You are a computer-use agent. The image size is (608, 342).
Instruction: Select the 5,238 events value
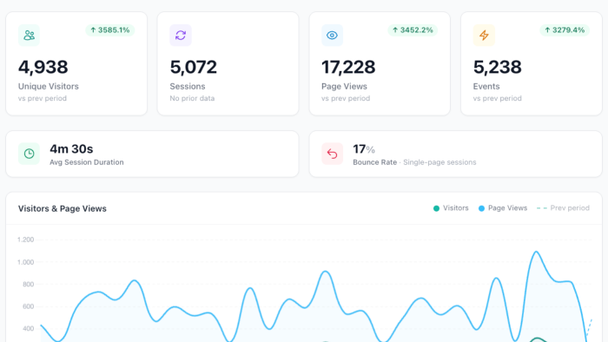click(x=497, y=67)
